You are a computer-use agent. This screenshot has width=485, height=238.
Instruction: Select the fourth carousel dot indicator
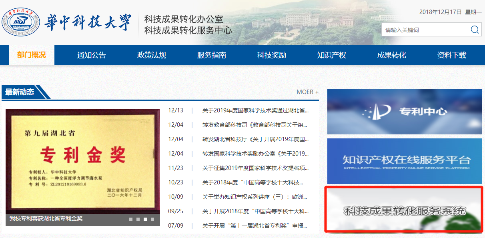tap(152, 219)
